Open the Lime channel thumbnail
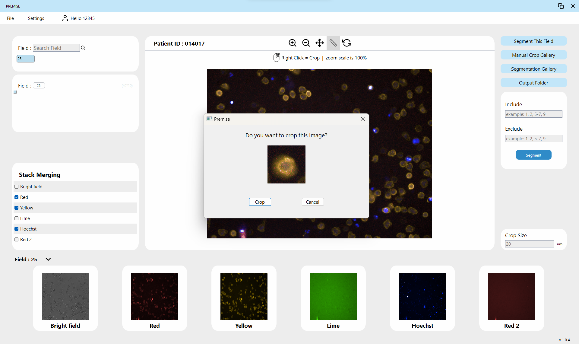This screenshot has width=579, height=344. point(333,297)
